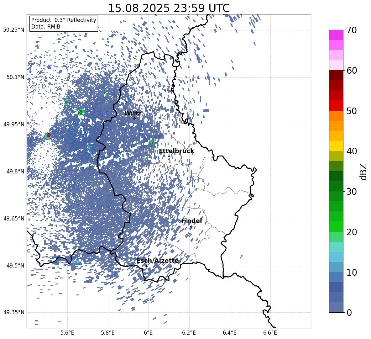Image resolution: width=371 pixels, height=339 pixels.
Task: Pick the yellow colorbar swatch at 40 dBZ
Action: tap(336, 146)
